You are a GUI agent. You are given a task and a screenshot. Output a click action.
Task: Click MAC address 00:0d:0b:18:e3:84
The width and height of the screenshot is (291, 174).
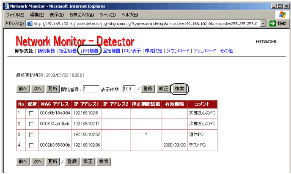(x=55, y=113)
